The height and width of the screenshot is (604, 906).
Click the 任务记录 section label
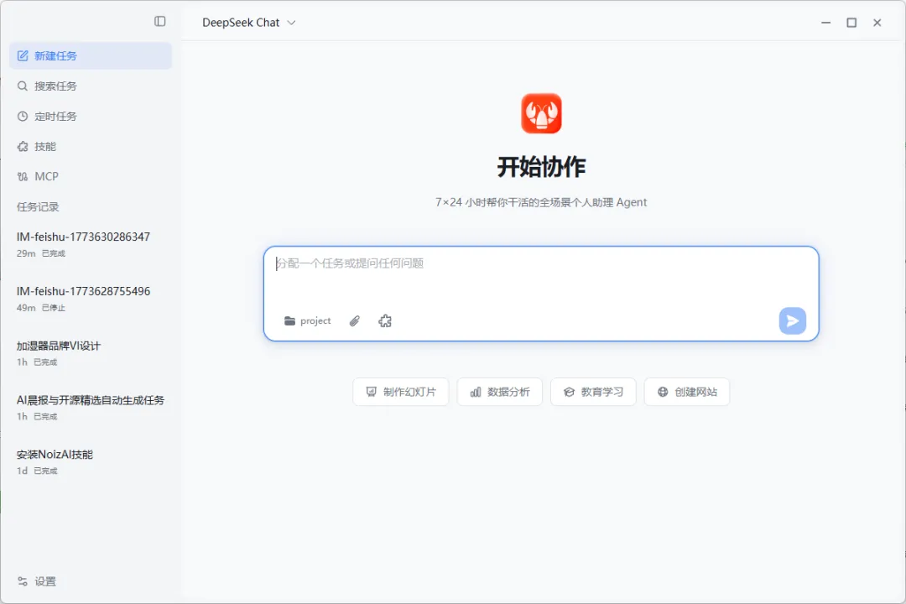click(38, 207)
